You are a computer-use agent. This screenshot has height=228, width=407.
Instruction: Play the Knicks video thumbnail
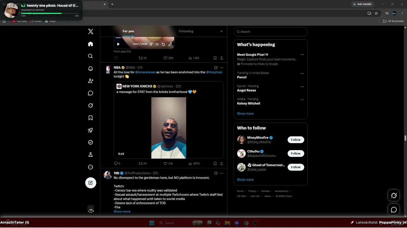169,128
